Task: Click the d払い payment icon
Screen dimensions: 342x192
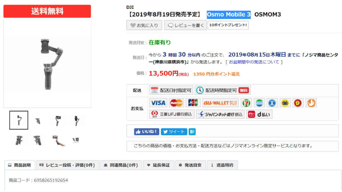Action: [259, 114]
